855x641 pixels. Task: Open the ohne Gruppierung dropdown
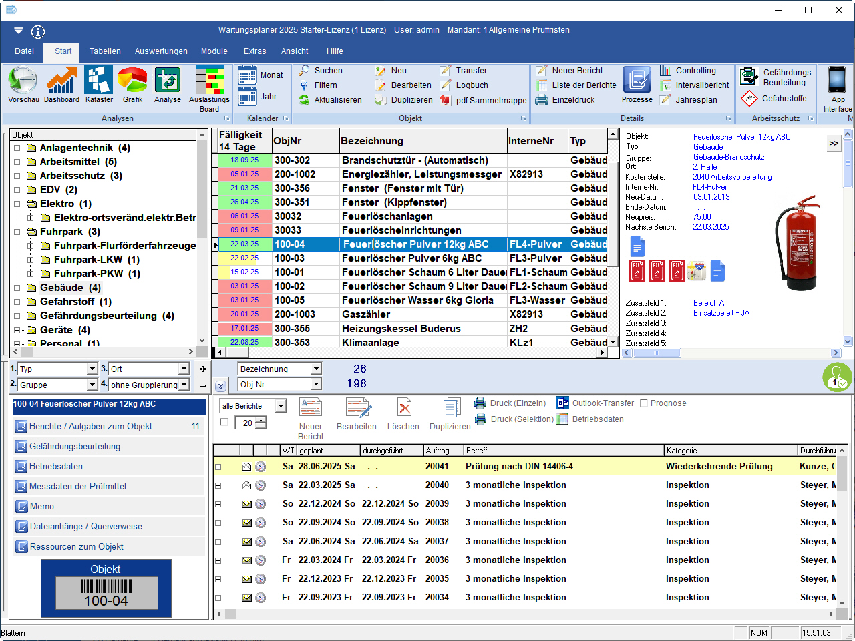(184, 385)
